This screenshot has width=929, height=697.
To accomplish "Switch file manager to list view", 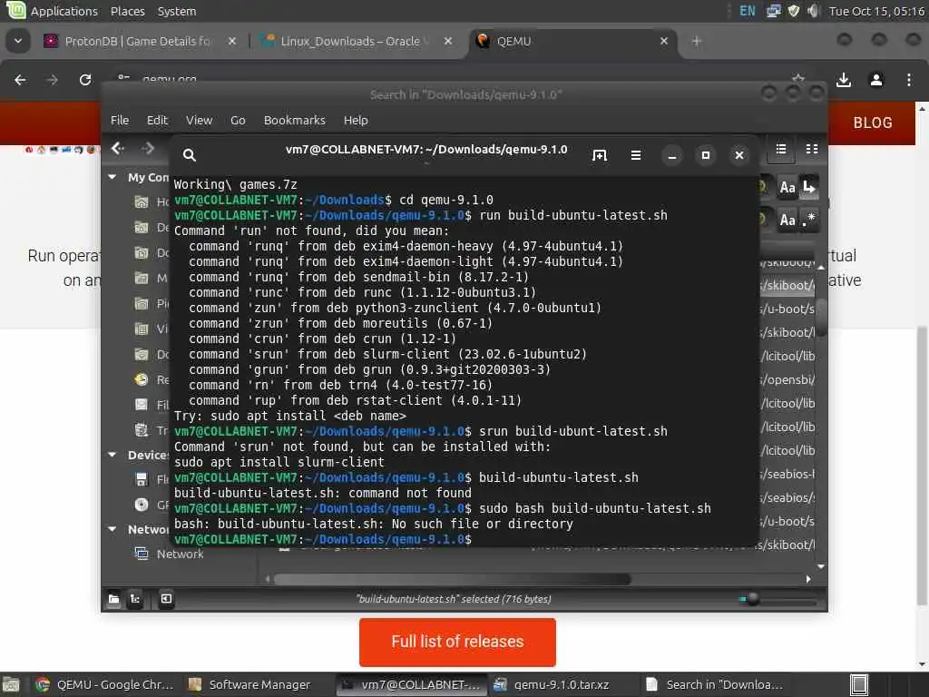I will point(781,150).
